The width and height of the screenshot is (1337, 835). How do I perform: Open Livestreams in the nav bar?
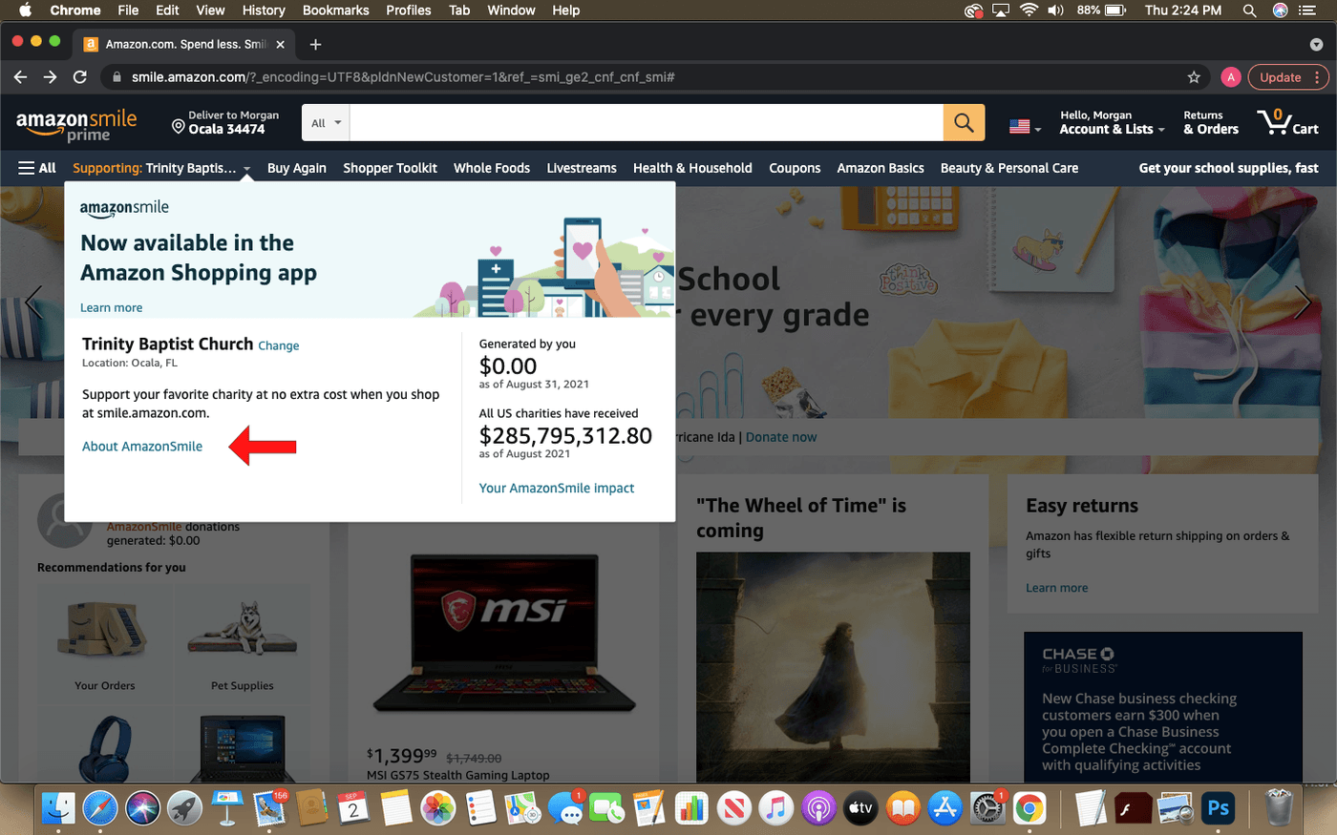click(x=582, y=168)
